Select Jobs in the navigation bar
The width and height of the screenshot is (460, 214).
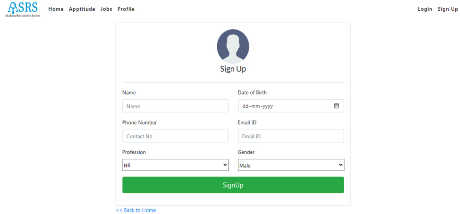pos(106,9)
